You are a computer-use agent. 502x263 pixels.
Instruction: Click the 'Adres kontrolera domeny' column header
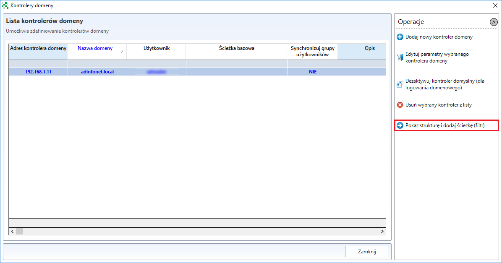coord(38,48)
